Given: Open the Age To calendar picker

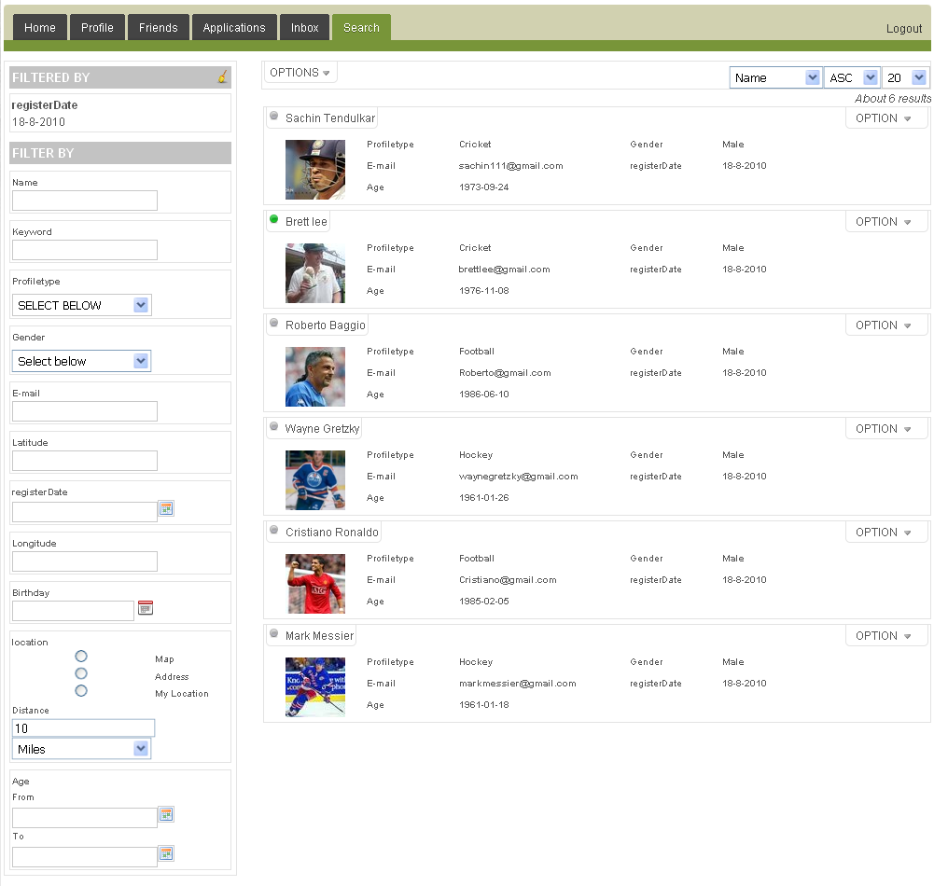Looking at the screenshot, I should coord(166,853).
